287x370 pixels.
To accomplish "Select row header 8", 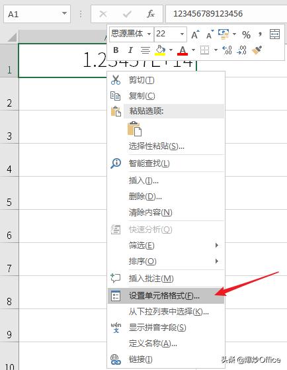I will tap(9, 292).
